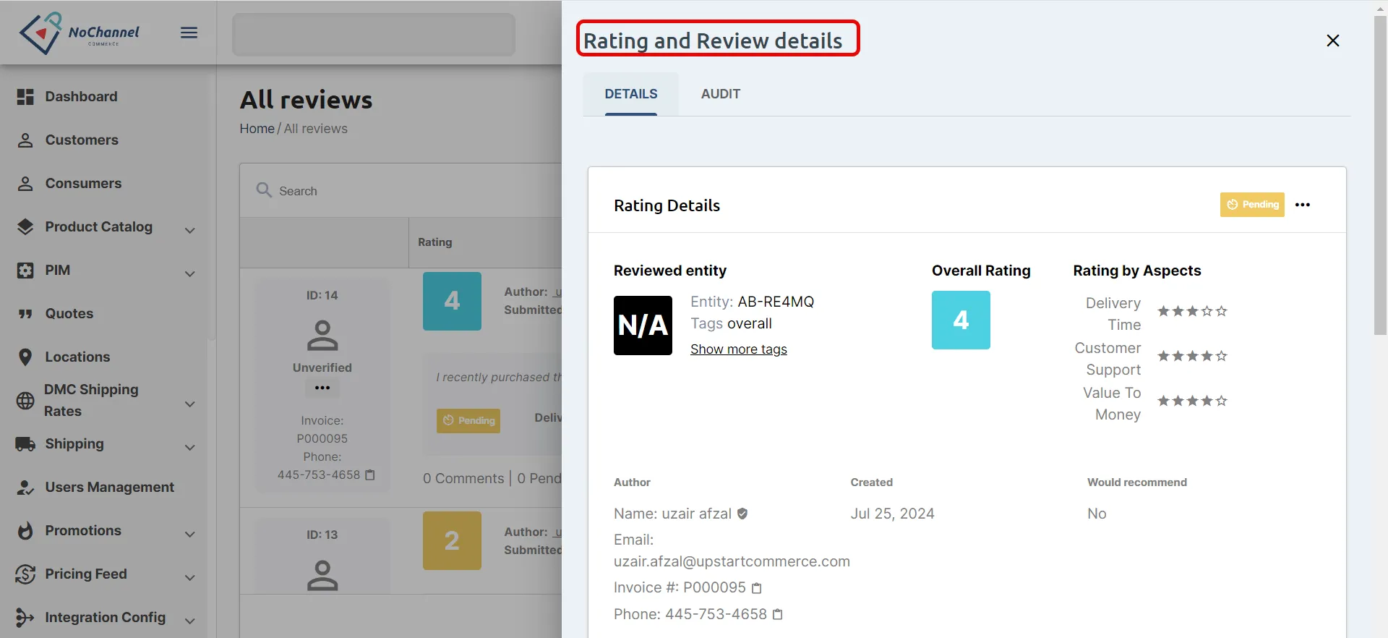Click the Show more tags link

click(x=739, y=349)
